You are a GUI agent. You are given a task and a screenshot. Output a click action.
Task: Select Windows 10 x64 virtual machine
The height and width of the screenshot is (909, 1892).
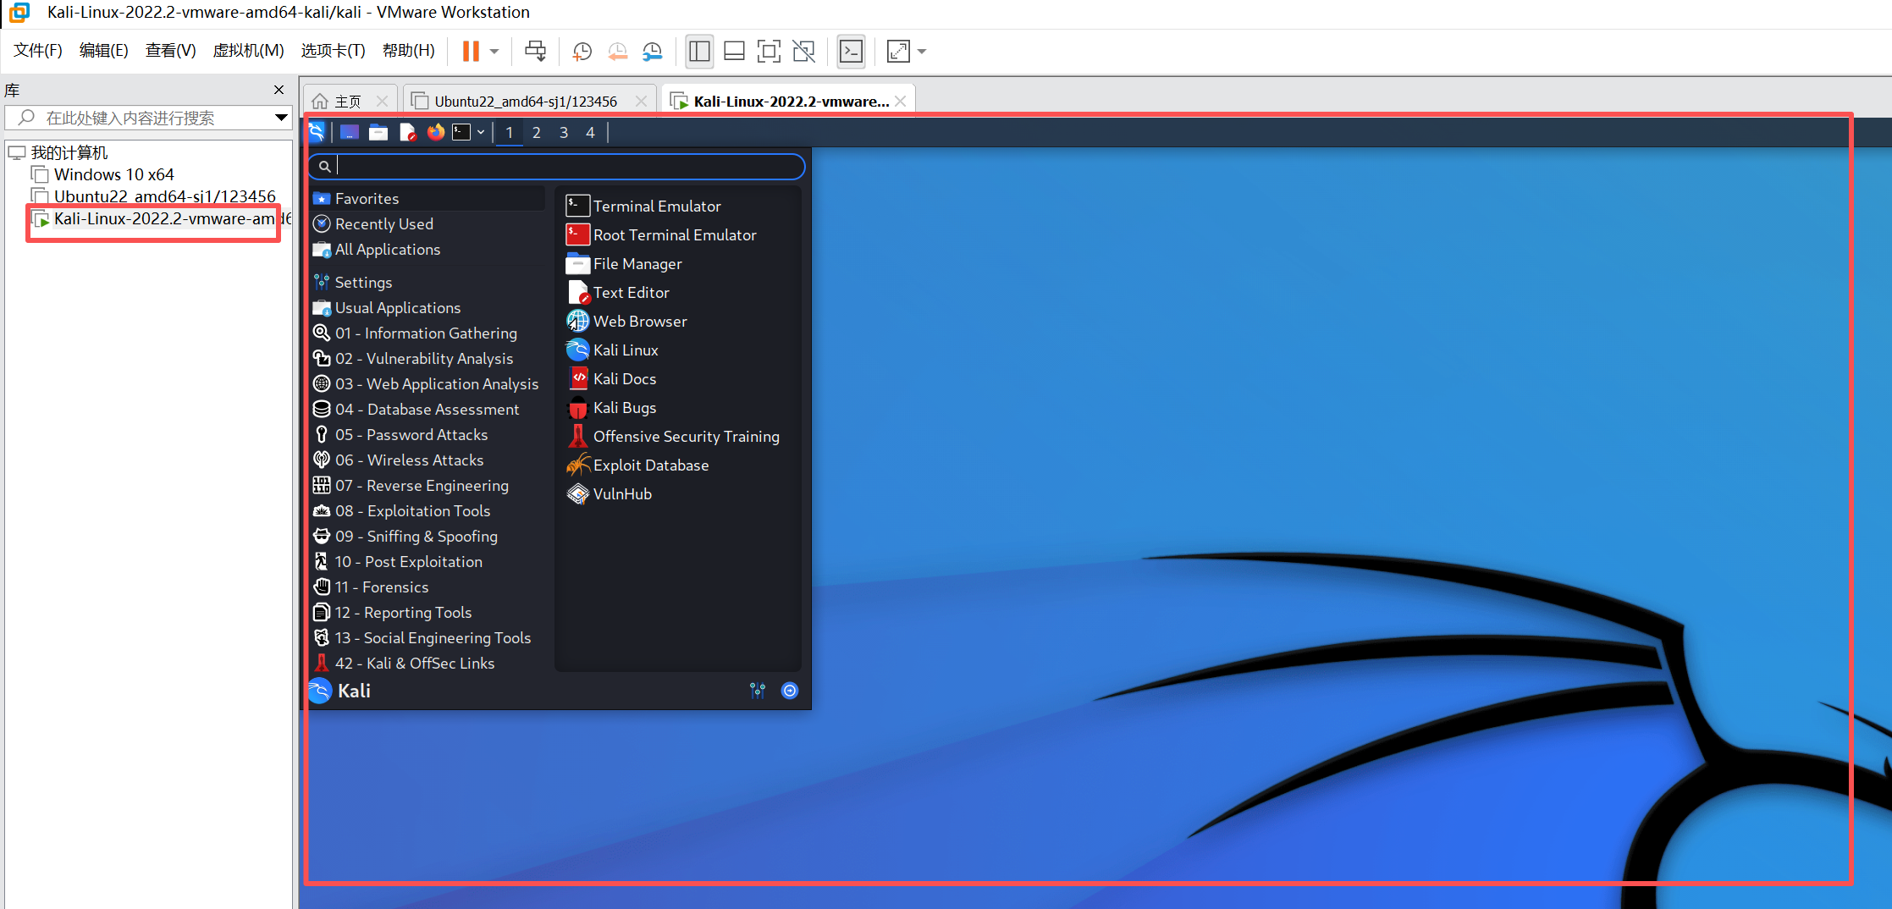click(x=114, y=174)
